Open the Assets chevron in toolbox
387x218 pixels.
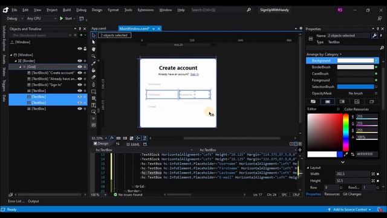click(94, 119)
